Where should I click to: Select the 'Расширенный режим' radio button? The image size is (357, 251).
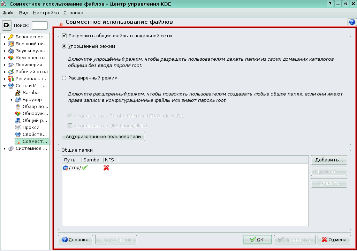coord(64,78)
